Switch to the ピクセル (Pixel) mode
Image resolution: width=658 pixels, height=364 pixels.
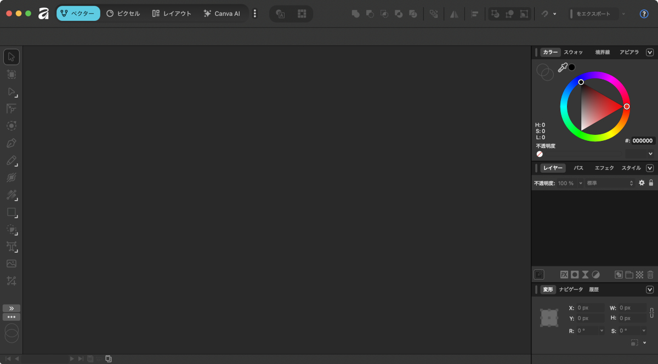point(123,14)
